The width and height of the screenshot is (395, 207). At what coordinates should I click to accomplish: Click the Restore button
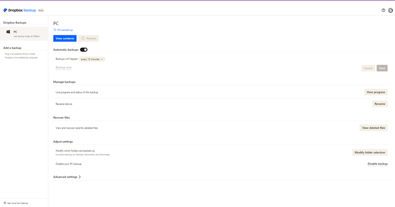click(89, 38)
